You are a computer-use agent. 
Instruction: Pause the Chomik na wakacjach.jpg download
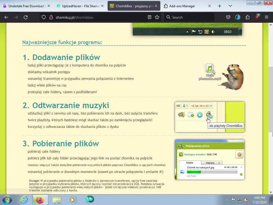coord(241,174)
